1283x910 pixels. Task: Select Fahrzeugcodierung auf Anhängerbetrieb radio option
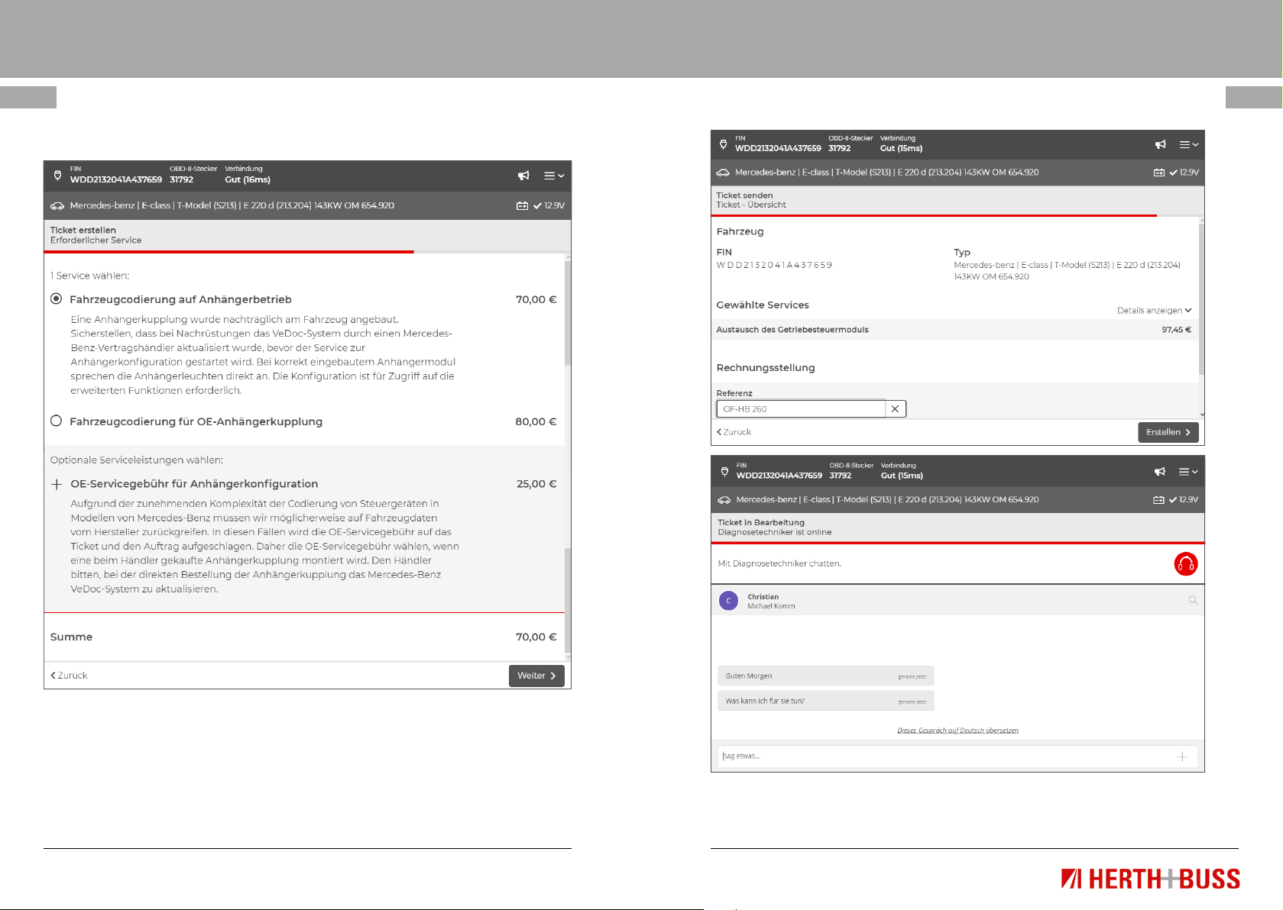pyautogui.click(x=56, y=298)
